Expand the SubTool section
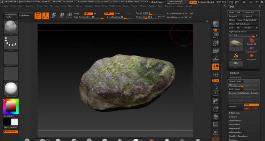This screenshot has height=141, width=265. point(235,73)
